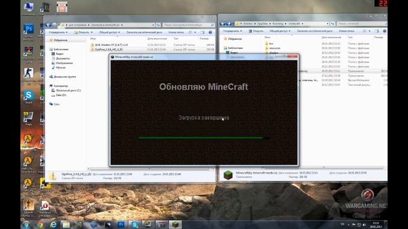Click the volume icon in system tray
Viewport: 408px width, 229px height.
[x=364, y=225]
